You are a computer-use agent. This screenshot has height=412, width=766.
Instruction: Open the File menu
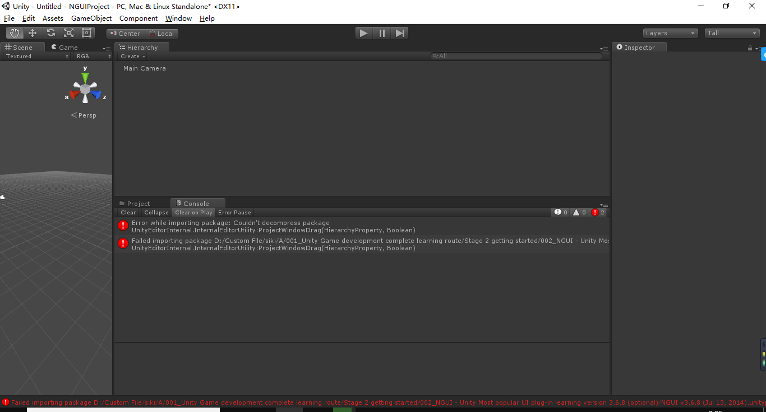[x=9, y=18]
